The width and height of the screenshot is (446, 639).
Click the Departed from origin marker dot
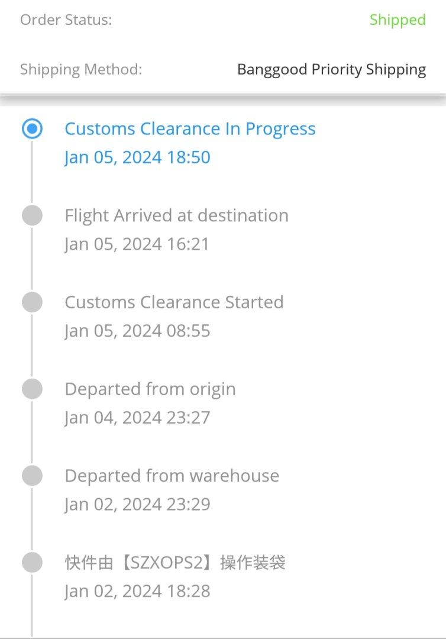[x=32, y=389]
